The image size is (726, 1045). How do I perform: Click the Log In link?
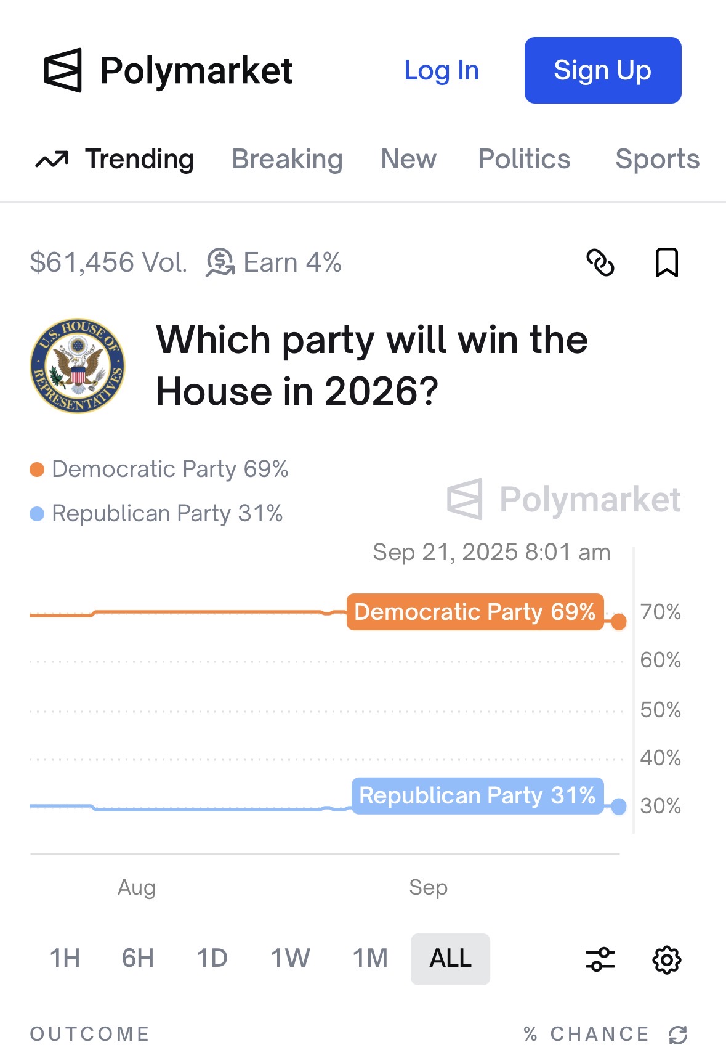pos(442,71)
